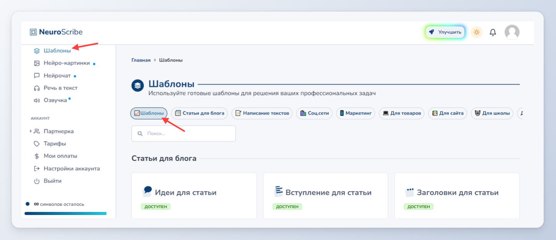This screenshot has width=556, height=240.
Task: Go to Главная in the breadcrumb
Action: (x=141, y=60)
